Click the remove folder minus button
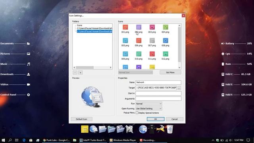 pyautogui.click(x=75, y=73)
